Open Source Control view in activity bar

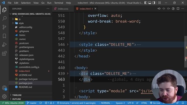click(x=4, y=27)
